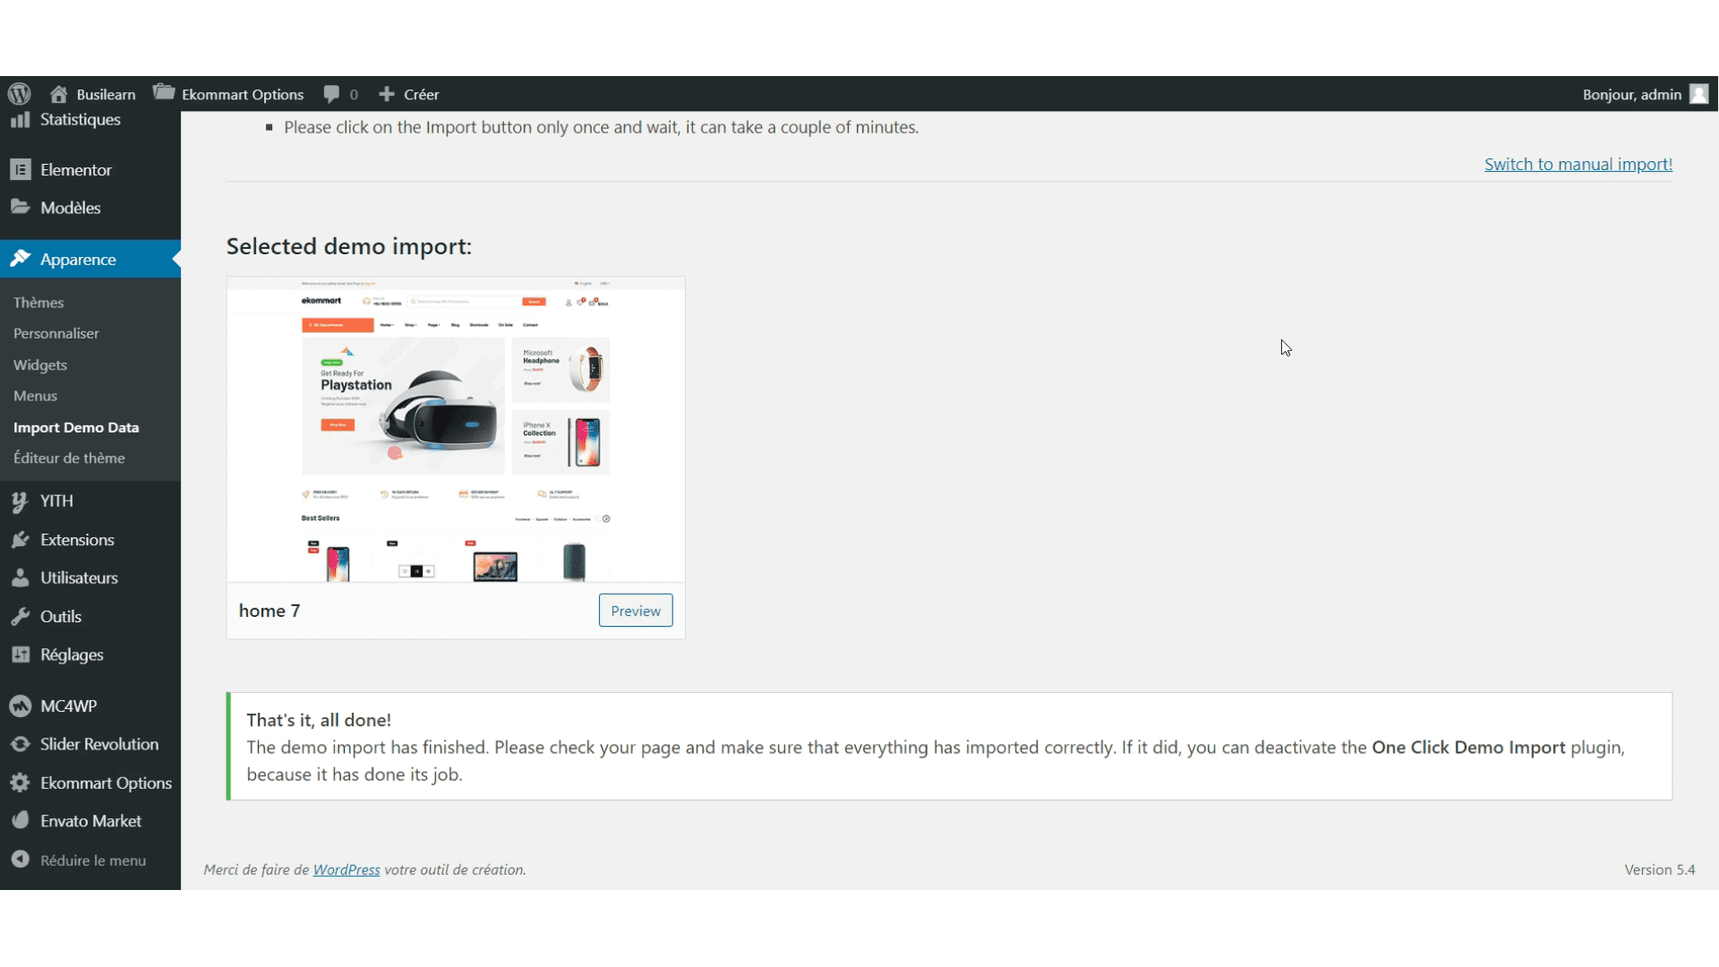Expand Extensions menu in sidebar

[77, 538]
